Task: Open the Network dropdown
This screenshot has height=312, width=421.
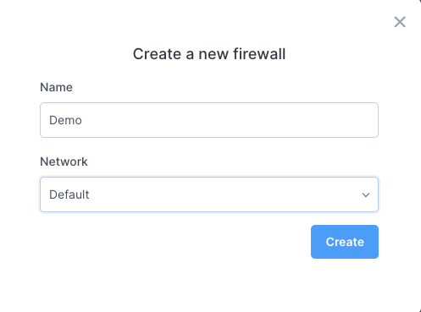Action: click(209, 194)
